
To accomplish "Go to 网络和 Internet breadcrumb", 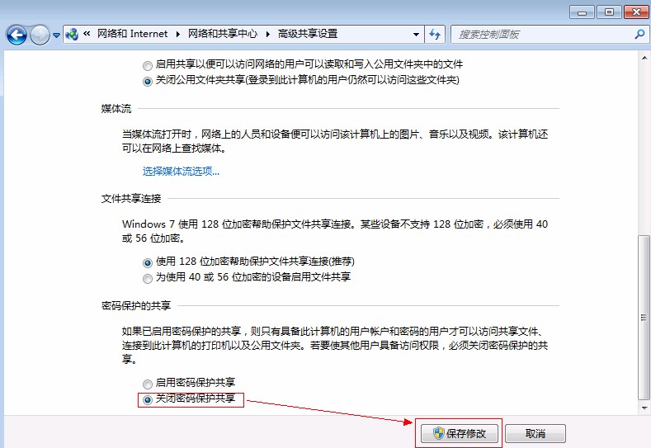I will 132,35.
